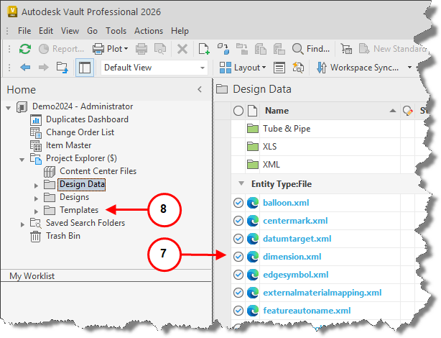Click the change order list icon left of New Standard
This screenshot has width=441, height=338.
coord(346,49)
